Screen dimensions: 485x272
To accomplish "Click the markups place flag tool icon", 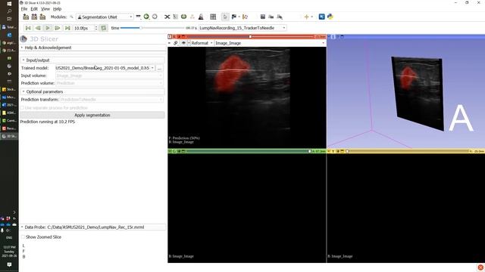I will pyautogui.click(x=234, y=17).
